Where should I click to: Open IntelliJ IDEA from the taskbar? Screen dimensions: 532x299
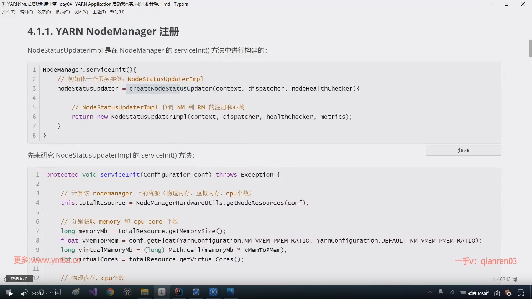[x=179, y=293]
